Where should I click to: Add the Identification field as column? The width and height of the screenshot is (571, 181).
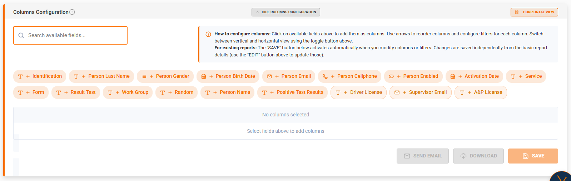tap(40, 76)
